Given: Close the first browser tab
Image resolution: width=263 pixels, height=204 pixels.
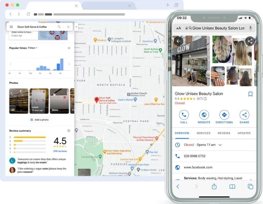Looking at the screenshot, I should pos(76,6).
